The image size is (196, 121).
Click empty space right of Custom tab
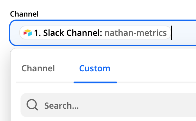pos(153,68)
